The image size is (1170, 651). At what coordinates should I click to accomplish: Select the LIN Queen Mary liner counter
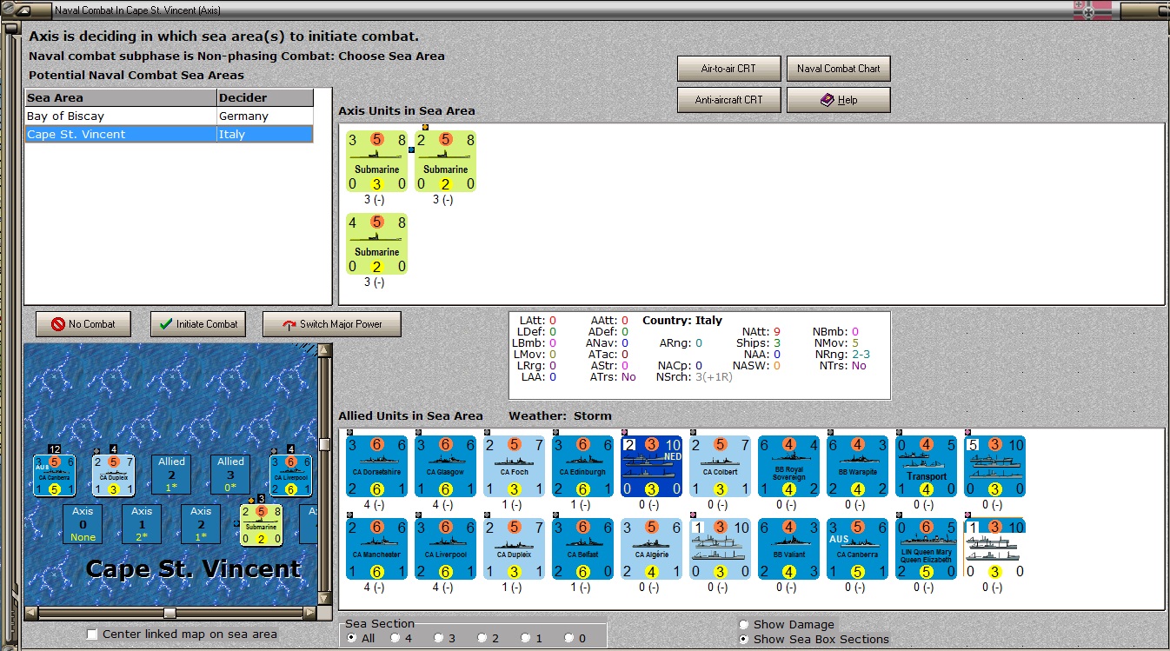point(926,548)
